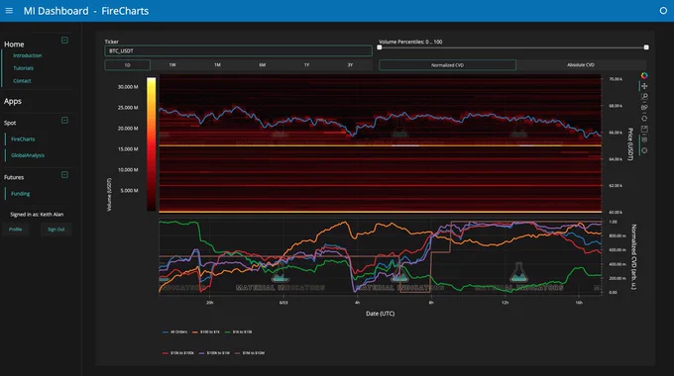
Task: Click the 'MI Dashboard - FireCharts' title
Action: pos(86,11)
